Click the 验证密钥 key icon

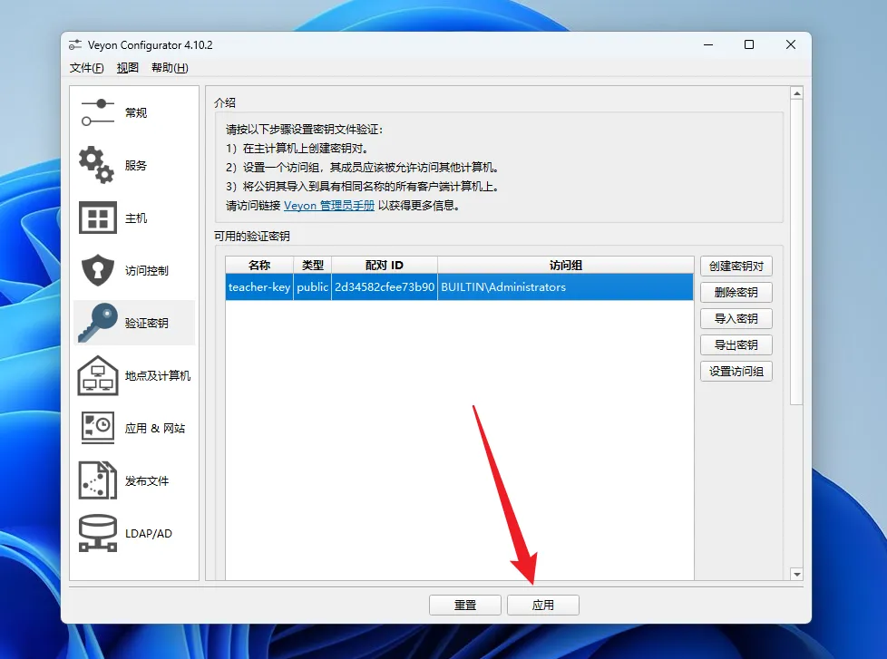[98, 322]
